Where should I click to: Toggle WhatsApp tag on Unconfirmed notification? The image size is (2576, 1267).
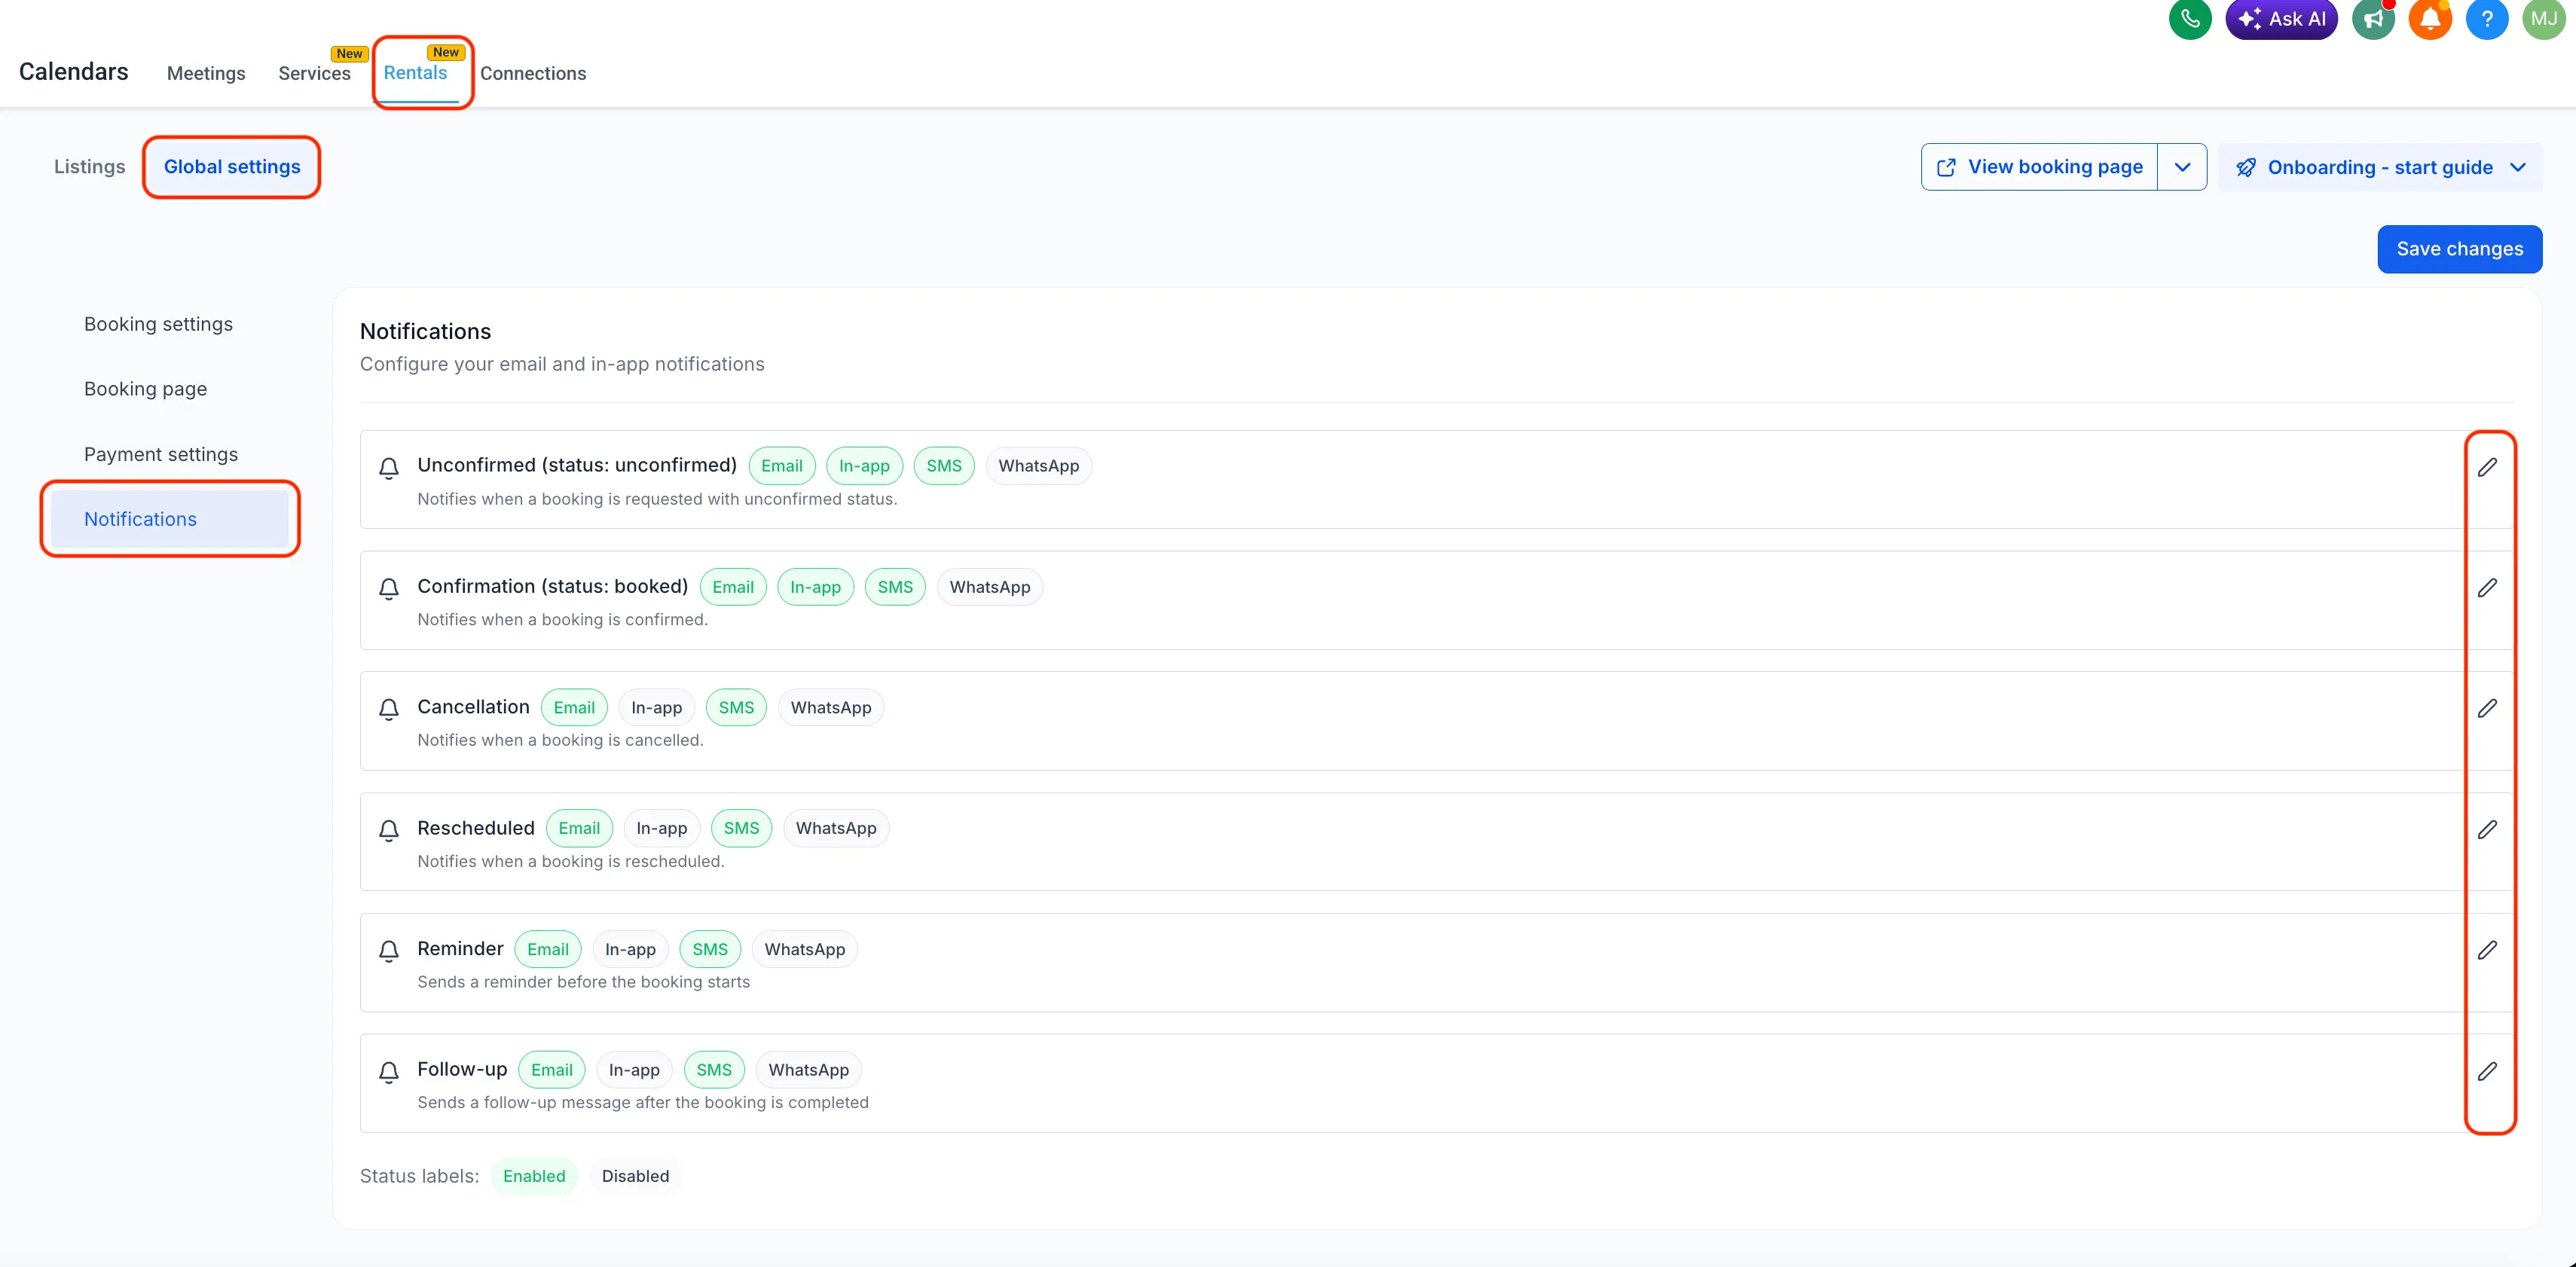[1038, 466]
